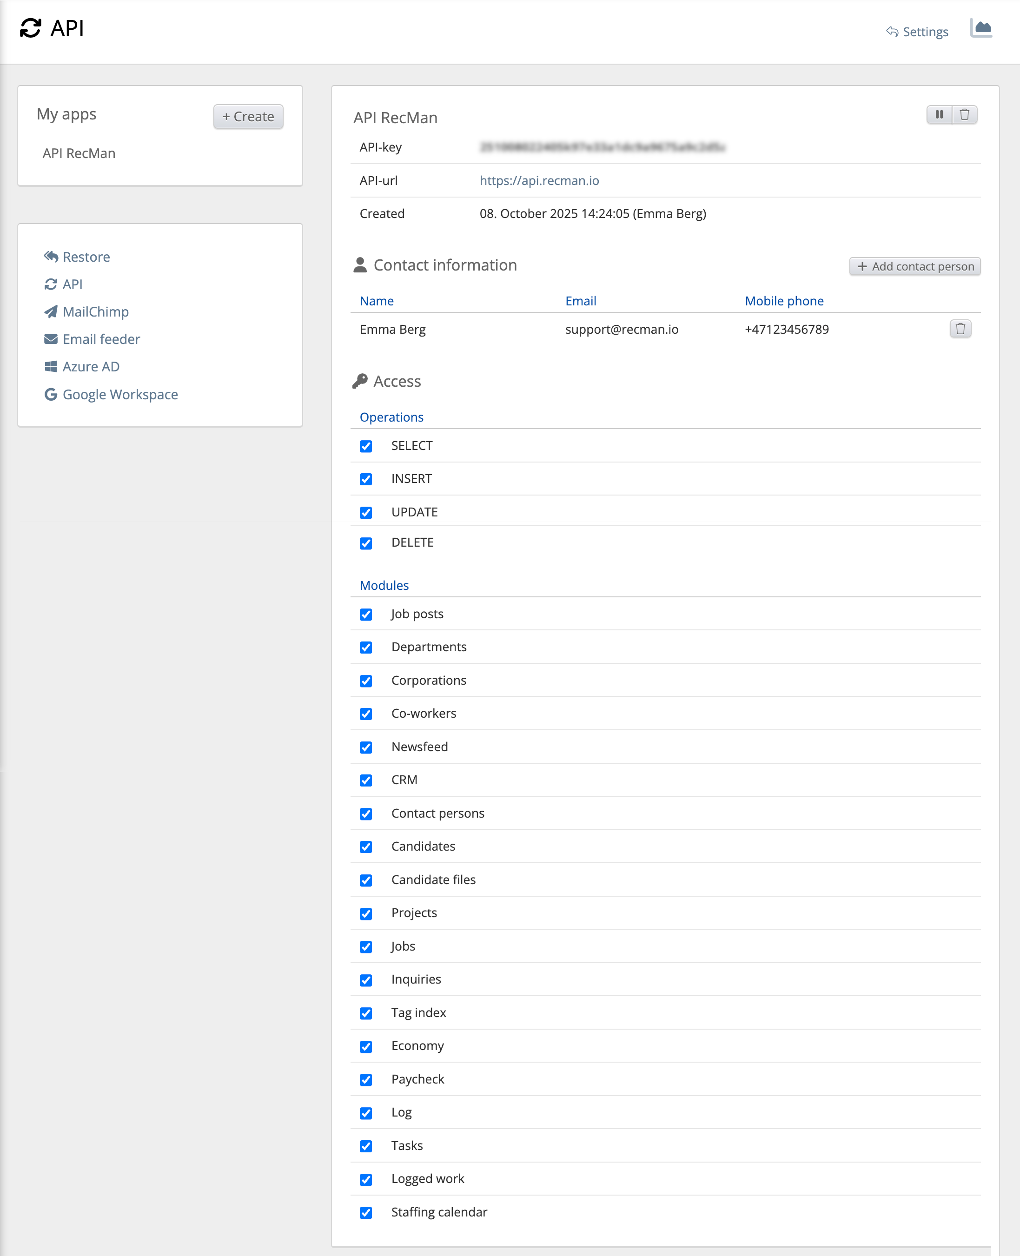The width and height of the screenshot is (1020, 1256).
Task: Click the trash icon beside the pause button
Action: 964,114
